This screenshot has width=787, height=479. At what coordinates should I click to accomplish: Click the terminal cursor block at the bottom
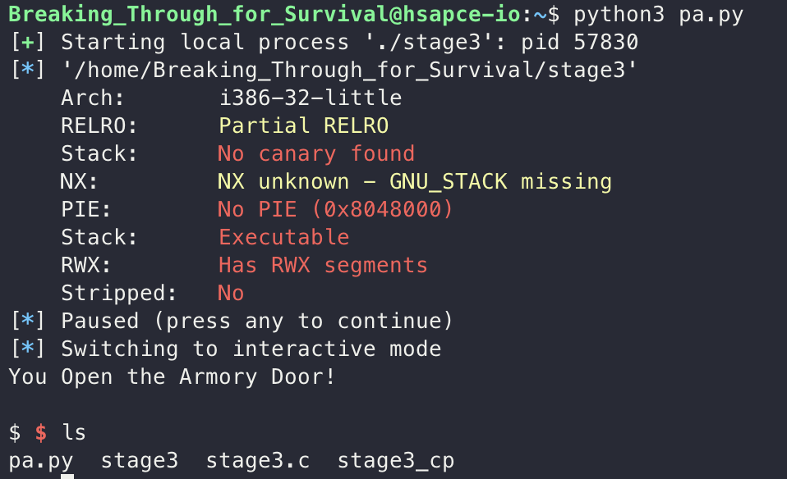point(67,477)
